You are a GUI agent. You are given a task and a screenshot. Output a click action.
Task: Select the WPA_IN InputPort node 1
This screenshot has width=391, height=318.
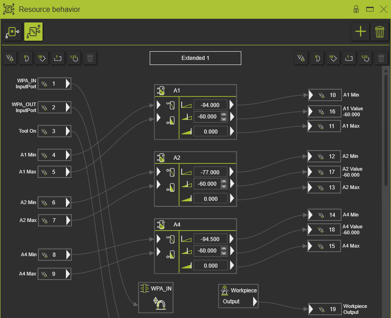click(54, 84)
